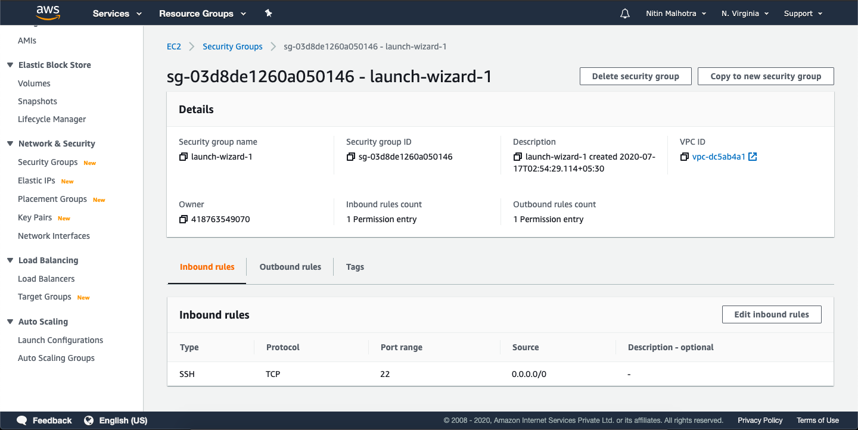Click the Feedback speech bubble icon
858x430 pixels.
pyautogui.click(x=22, y=420)
